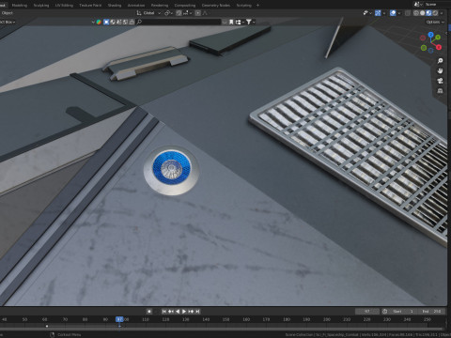Image resolution: width=451 pixels, height=338 pixels.
Task: Select material preview viewport shading
Action: point(428,13)
